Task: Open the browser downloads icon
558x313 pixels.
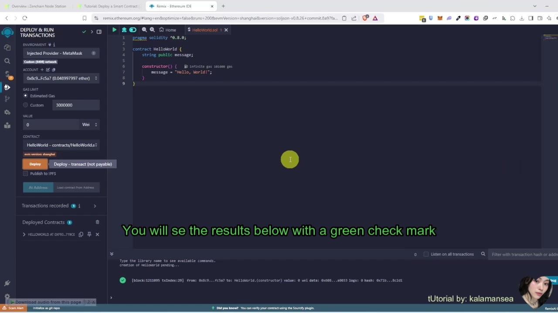Action: tap(522, 18)
